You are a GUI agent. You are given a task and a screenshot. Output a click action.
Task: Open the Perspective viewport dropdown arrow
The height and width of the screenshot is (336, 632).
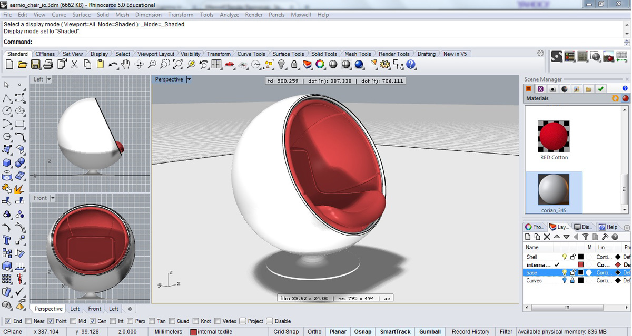tap(189, 80)
